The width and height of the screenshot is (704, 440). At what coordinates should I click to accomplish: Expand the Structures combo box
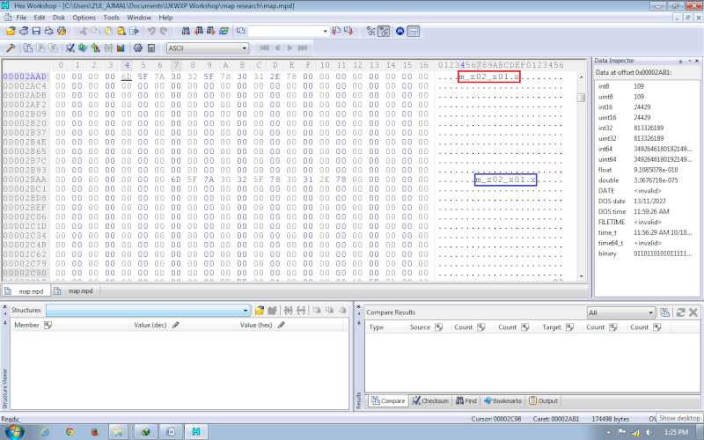[246, 311]
